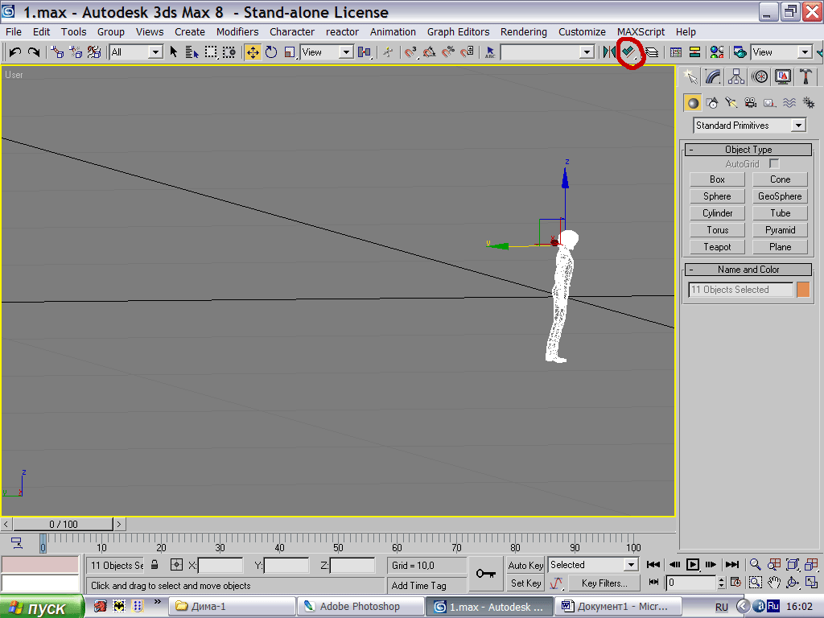The height and width of the screenshot is (618, 824).
Task: Click the Pyramid primitive button
Action: 780,230
